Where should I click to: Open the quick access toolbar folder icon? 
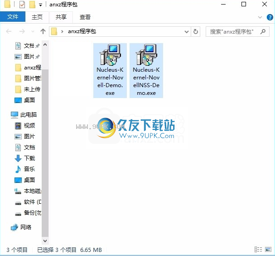pyautogui.click(x=7, y=5)
